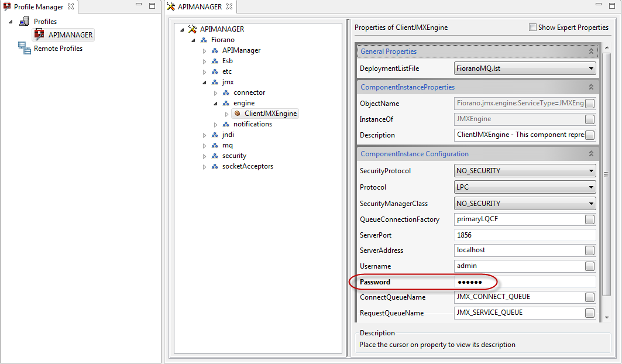Click the jndi node icon

215,135
